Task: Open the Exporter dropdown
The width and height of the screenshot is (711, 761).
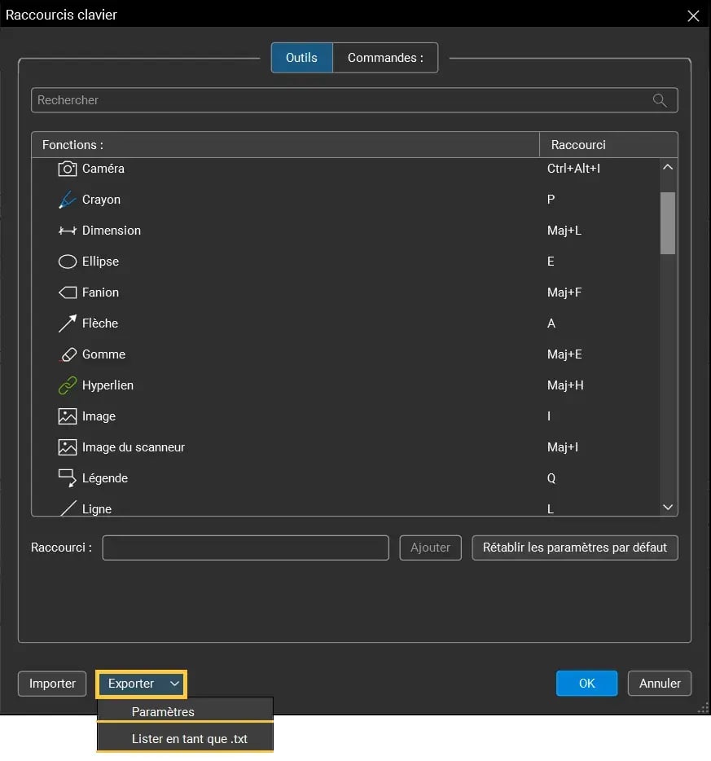Action: pos(140,684)
